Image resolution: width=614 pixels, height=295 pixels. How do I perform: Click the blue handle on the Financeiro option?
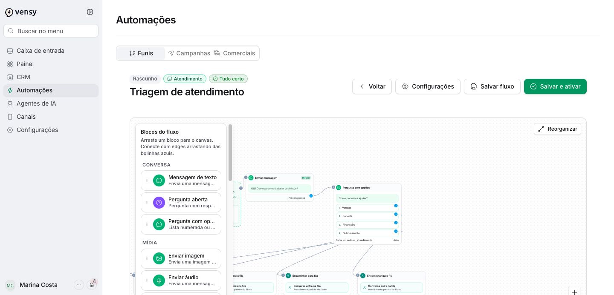(396, 223)
